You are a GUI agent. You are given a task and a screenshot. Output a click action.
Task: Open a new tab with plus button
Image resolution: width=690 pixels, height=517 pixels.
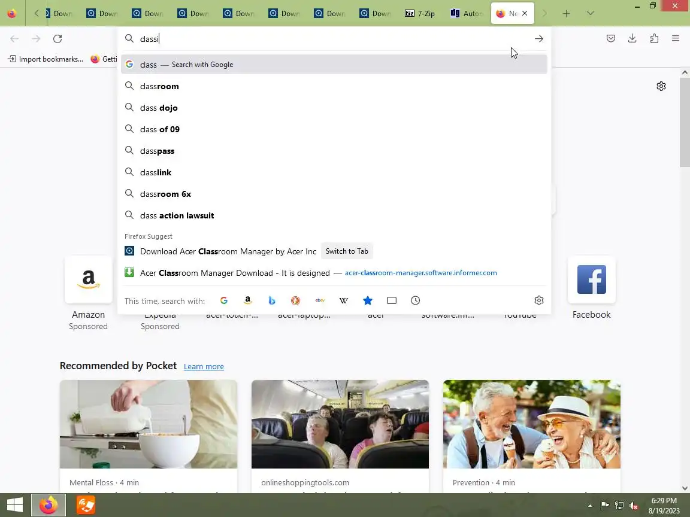567,14
